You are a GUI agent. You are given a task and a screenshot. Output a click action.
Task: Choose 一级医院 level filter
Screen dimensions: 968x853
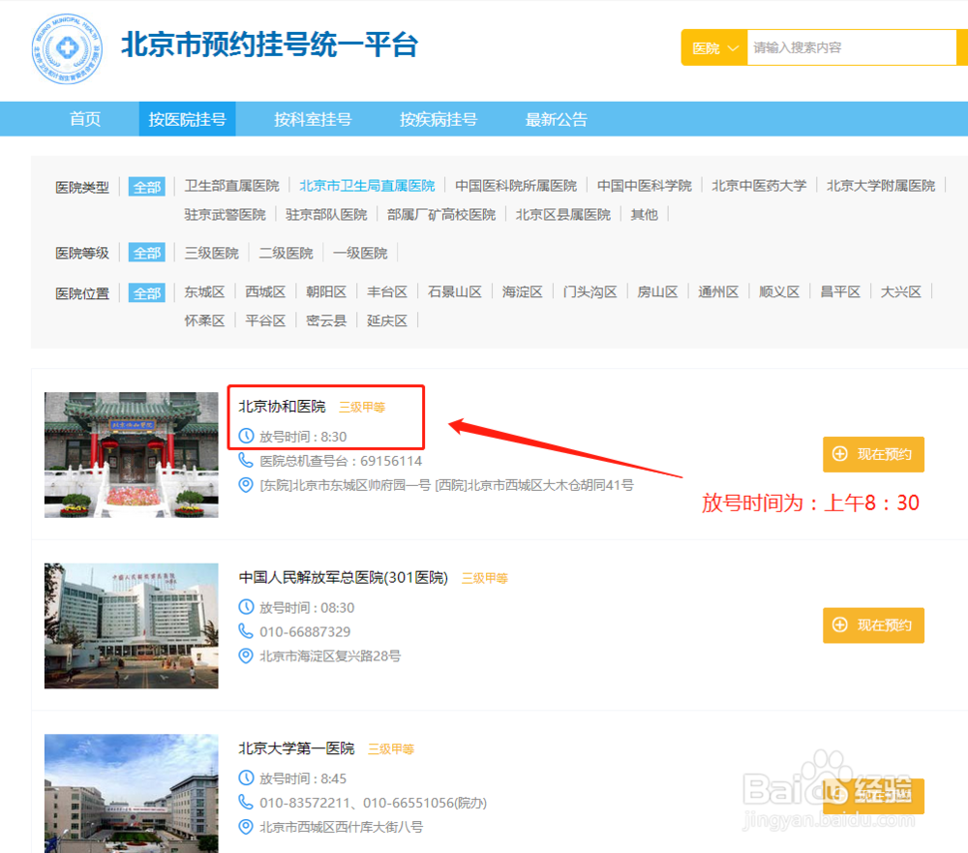point(360,253)
